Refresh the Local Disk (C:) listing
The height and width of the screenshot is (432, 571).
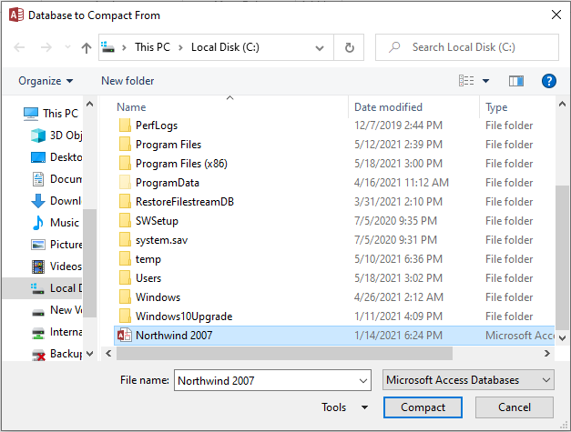[349, 47]
